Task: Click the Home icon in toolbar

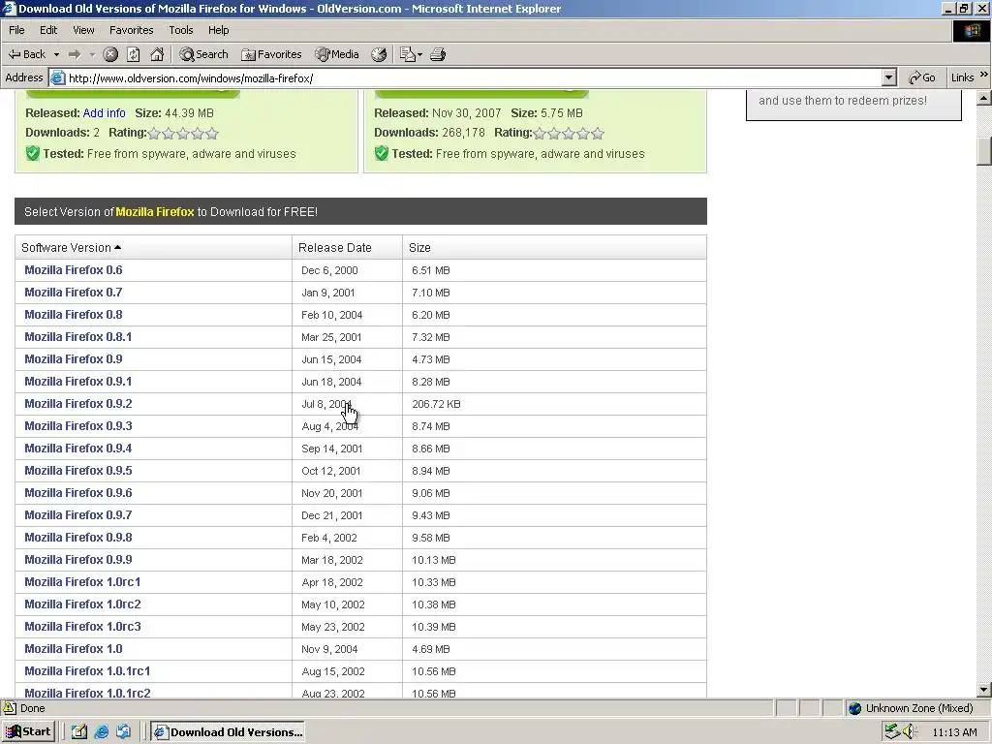Action: tap(157, 54)
